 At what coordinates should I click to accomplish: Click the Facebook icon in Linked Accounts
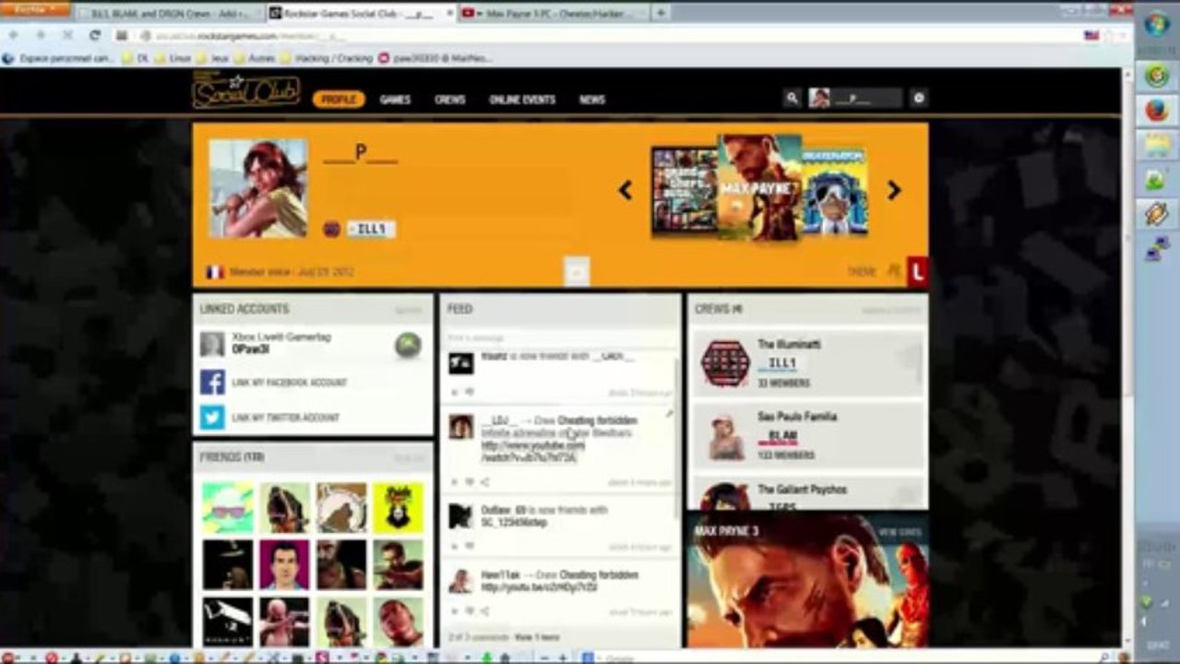pyautogui.click(x=212, y=383)
